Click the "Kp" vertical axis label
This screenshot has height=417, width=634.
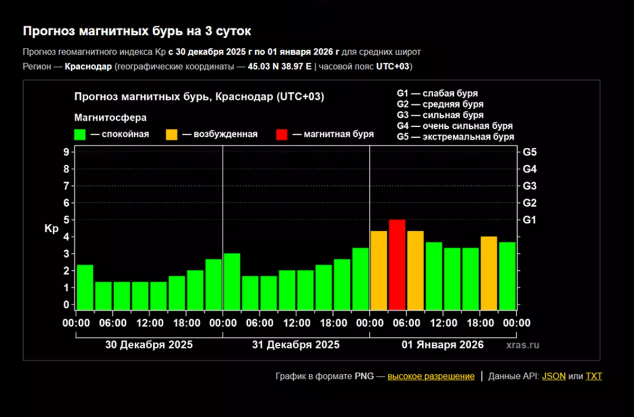click(x=51, y=229)
